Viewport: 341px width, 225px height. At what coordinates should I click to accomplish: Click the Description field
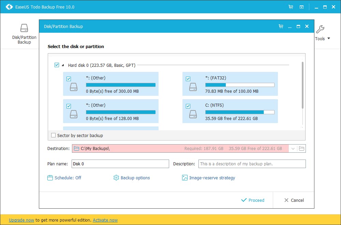[x=252, y=164]
